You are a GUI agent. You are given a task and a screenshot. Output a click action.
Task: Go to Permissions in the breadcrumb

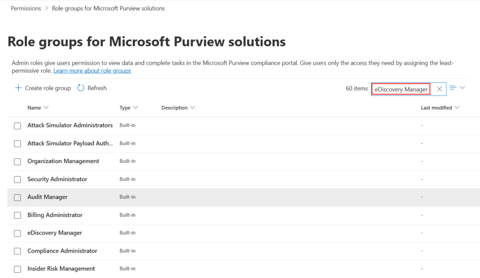pyautogui.click(x=26, y=8)
